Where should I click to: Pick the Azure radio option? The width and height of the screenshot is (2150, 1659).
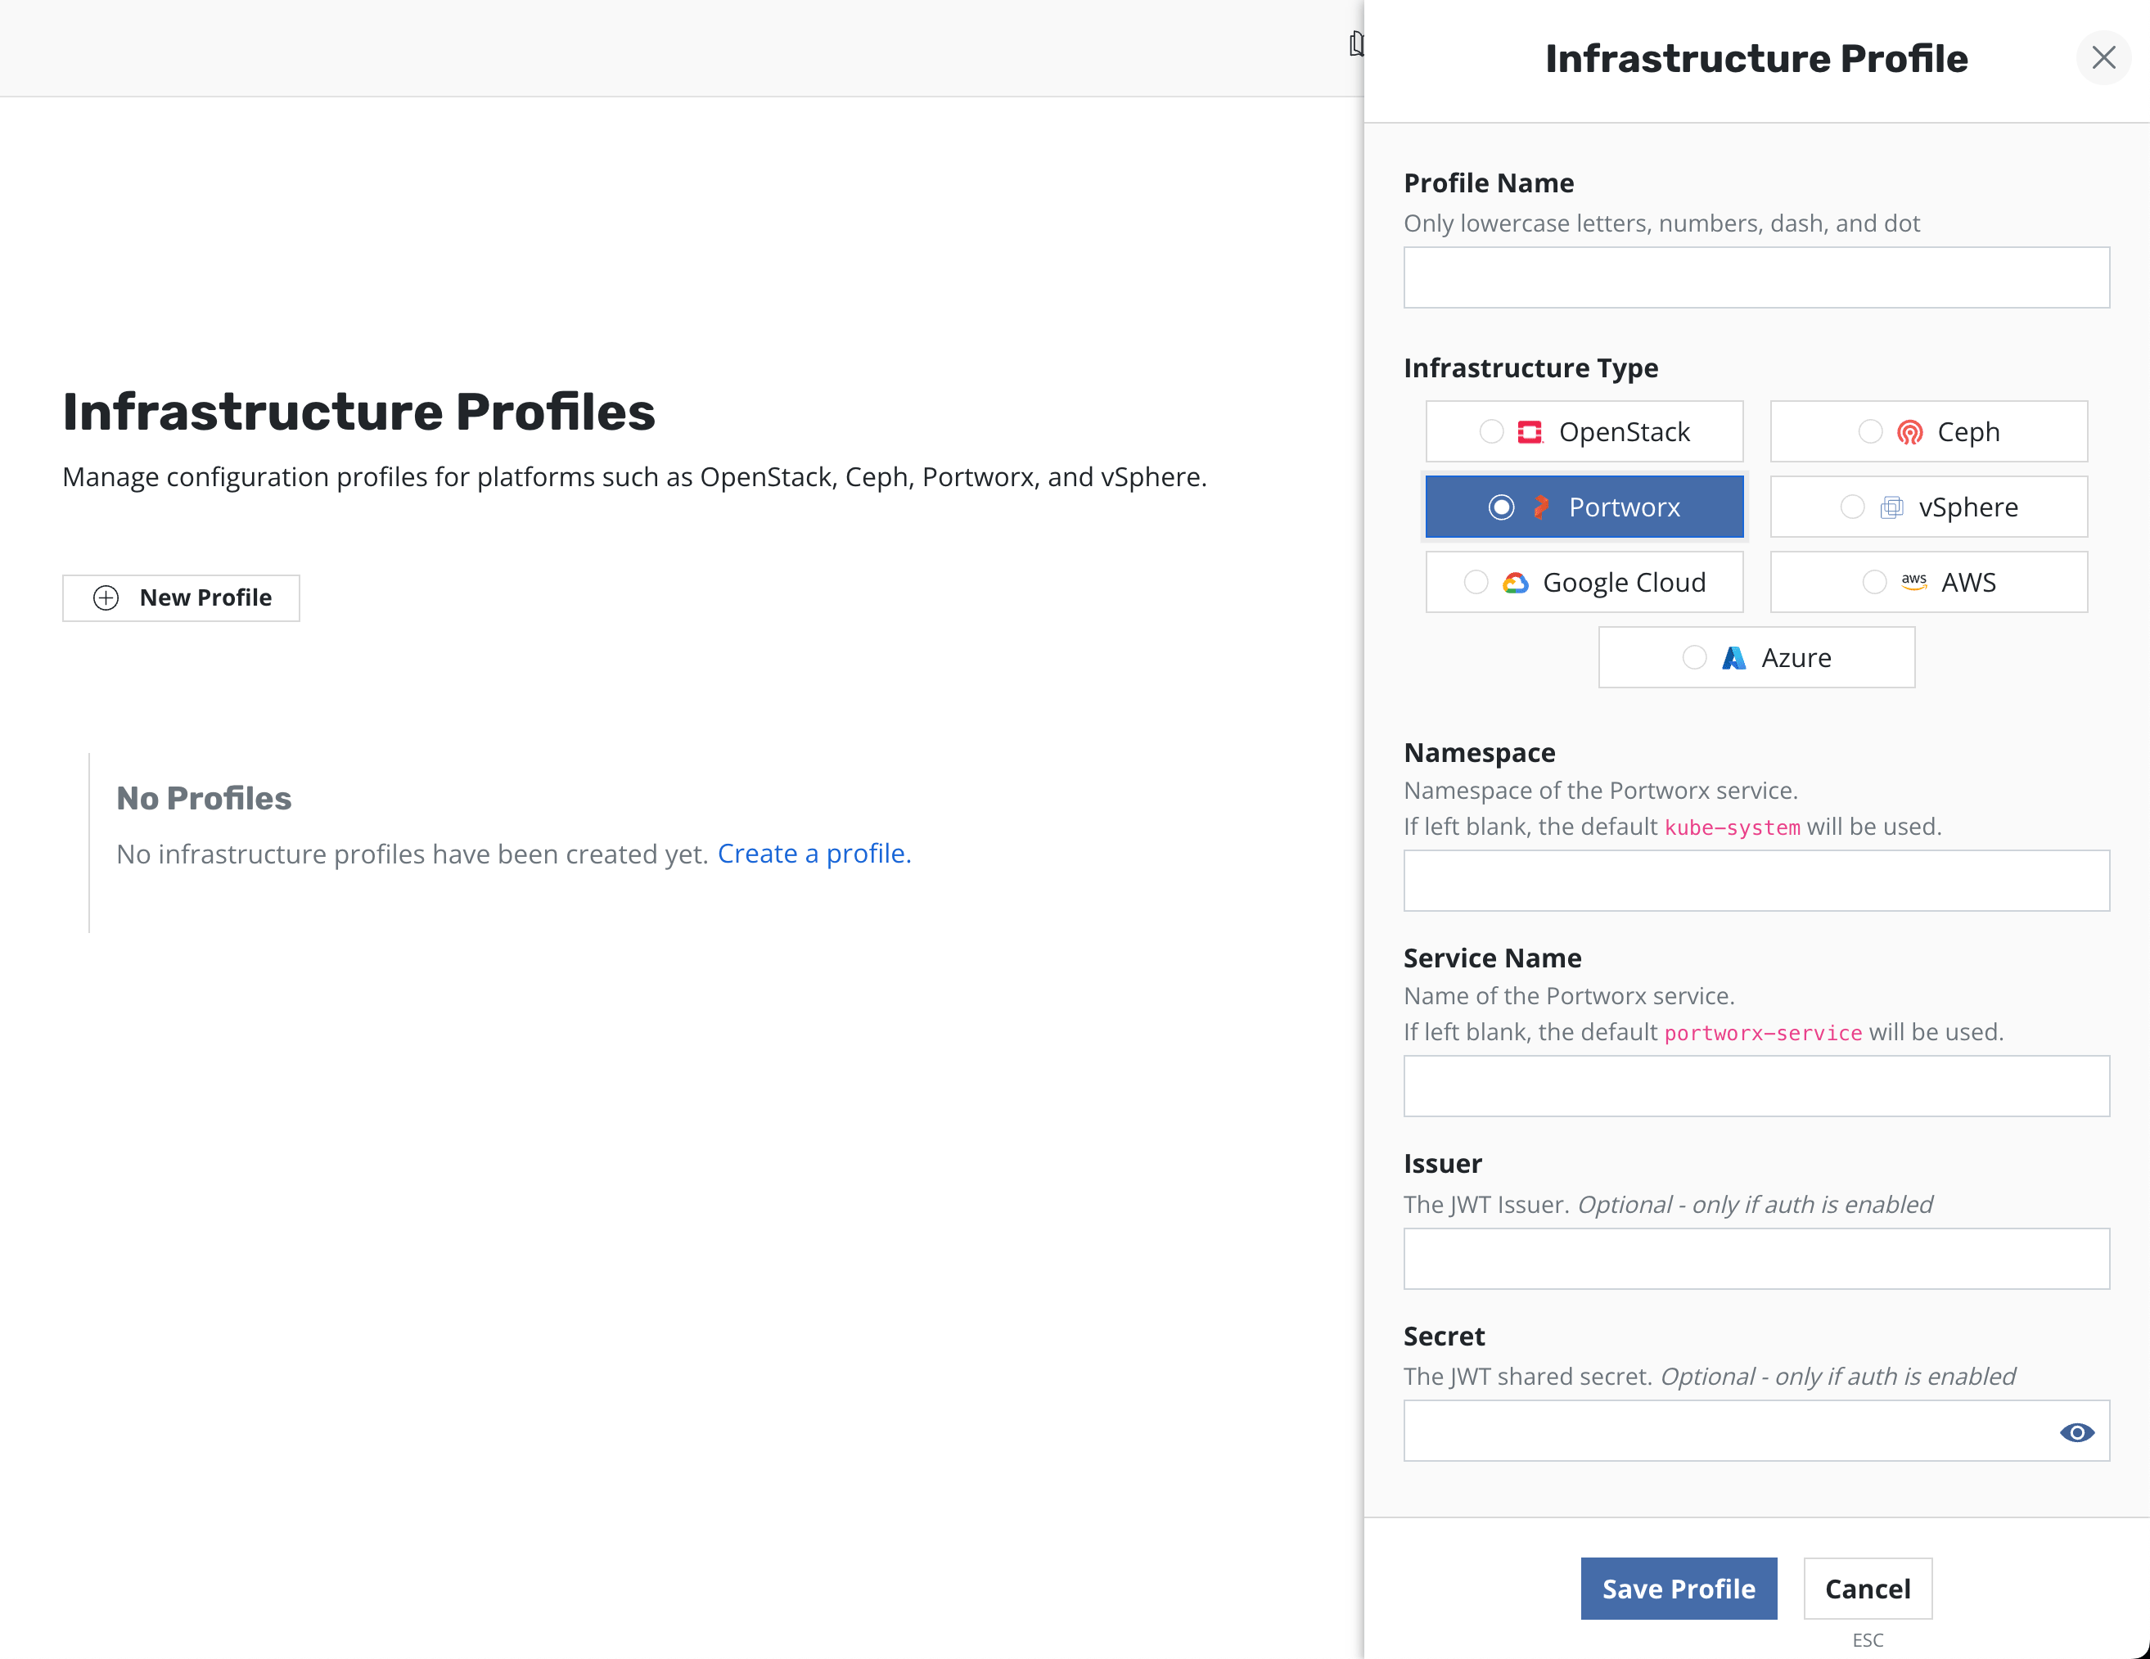(x=1693, y=658)
